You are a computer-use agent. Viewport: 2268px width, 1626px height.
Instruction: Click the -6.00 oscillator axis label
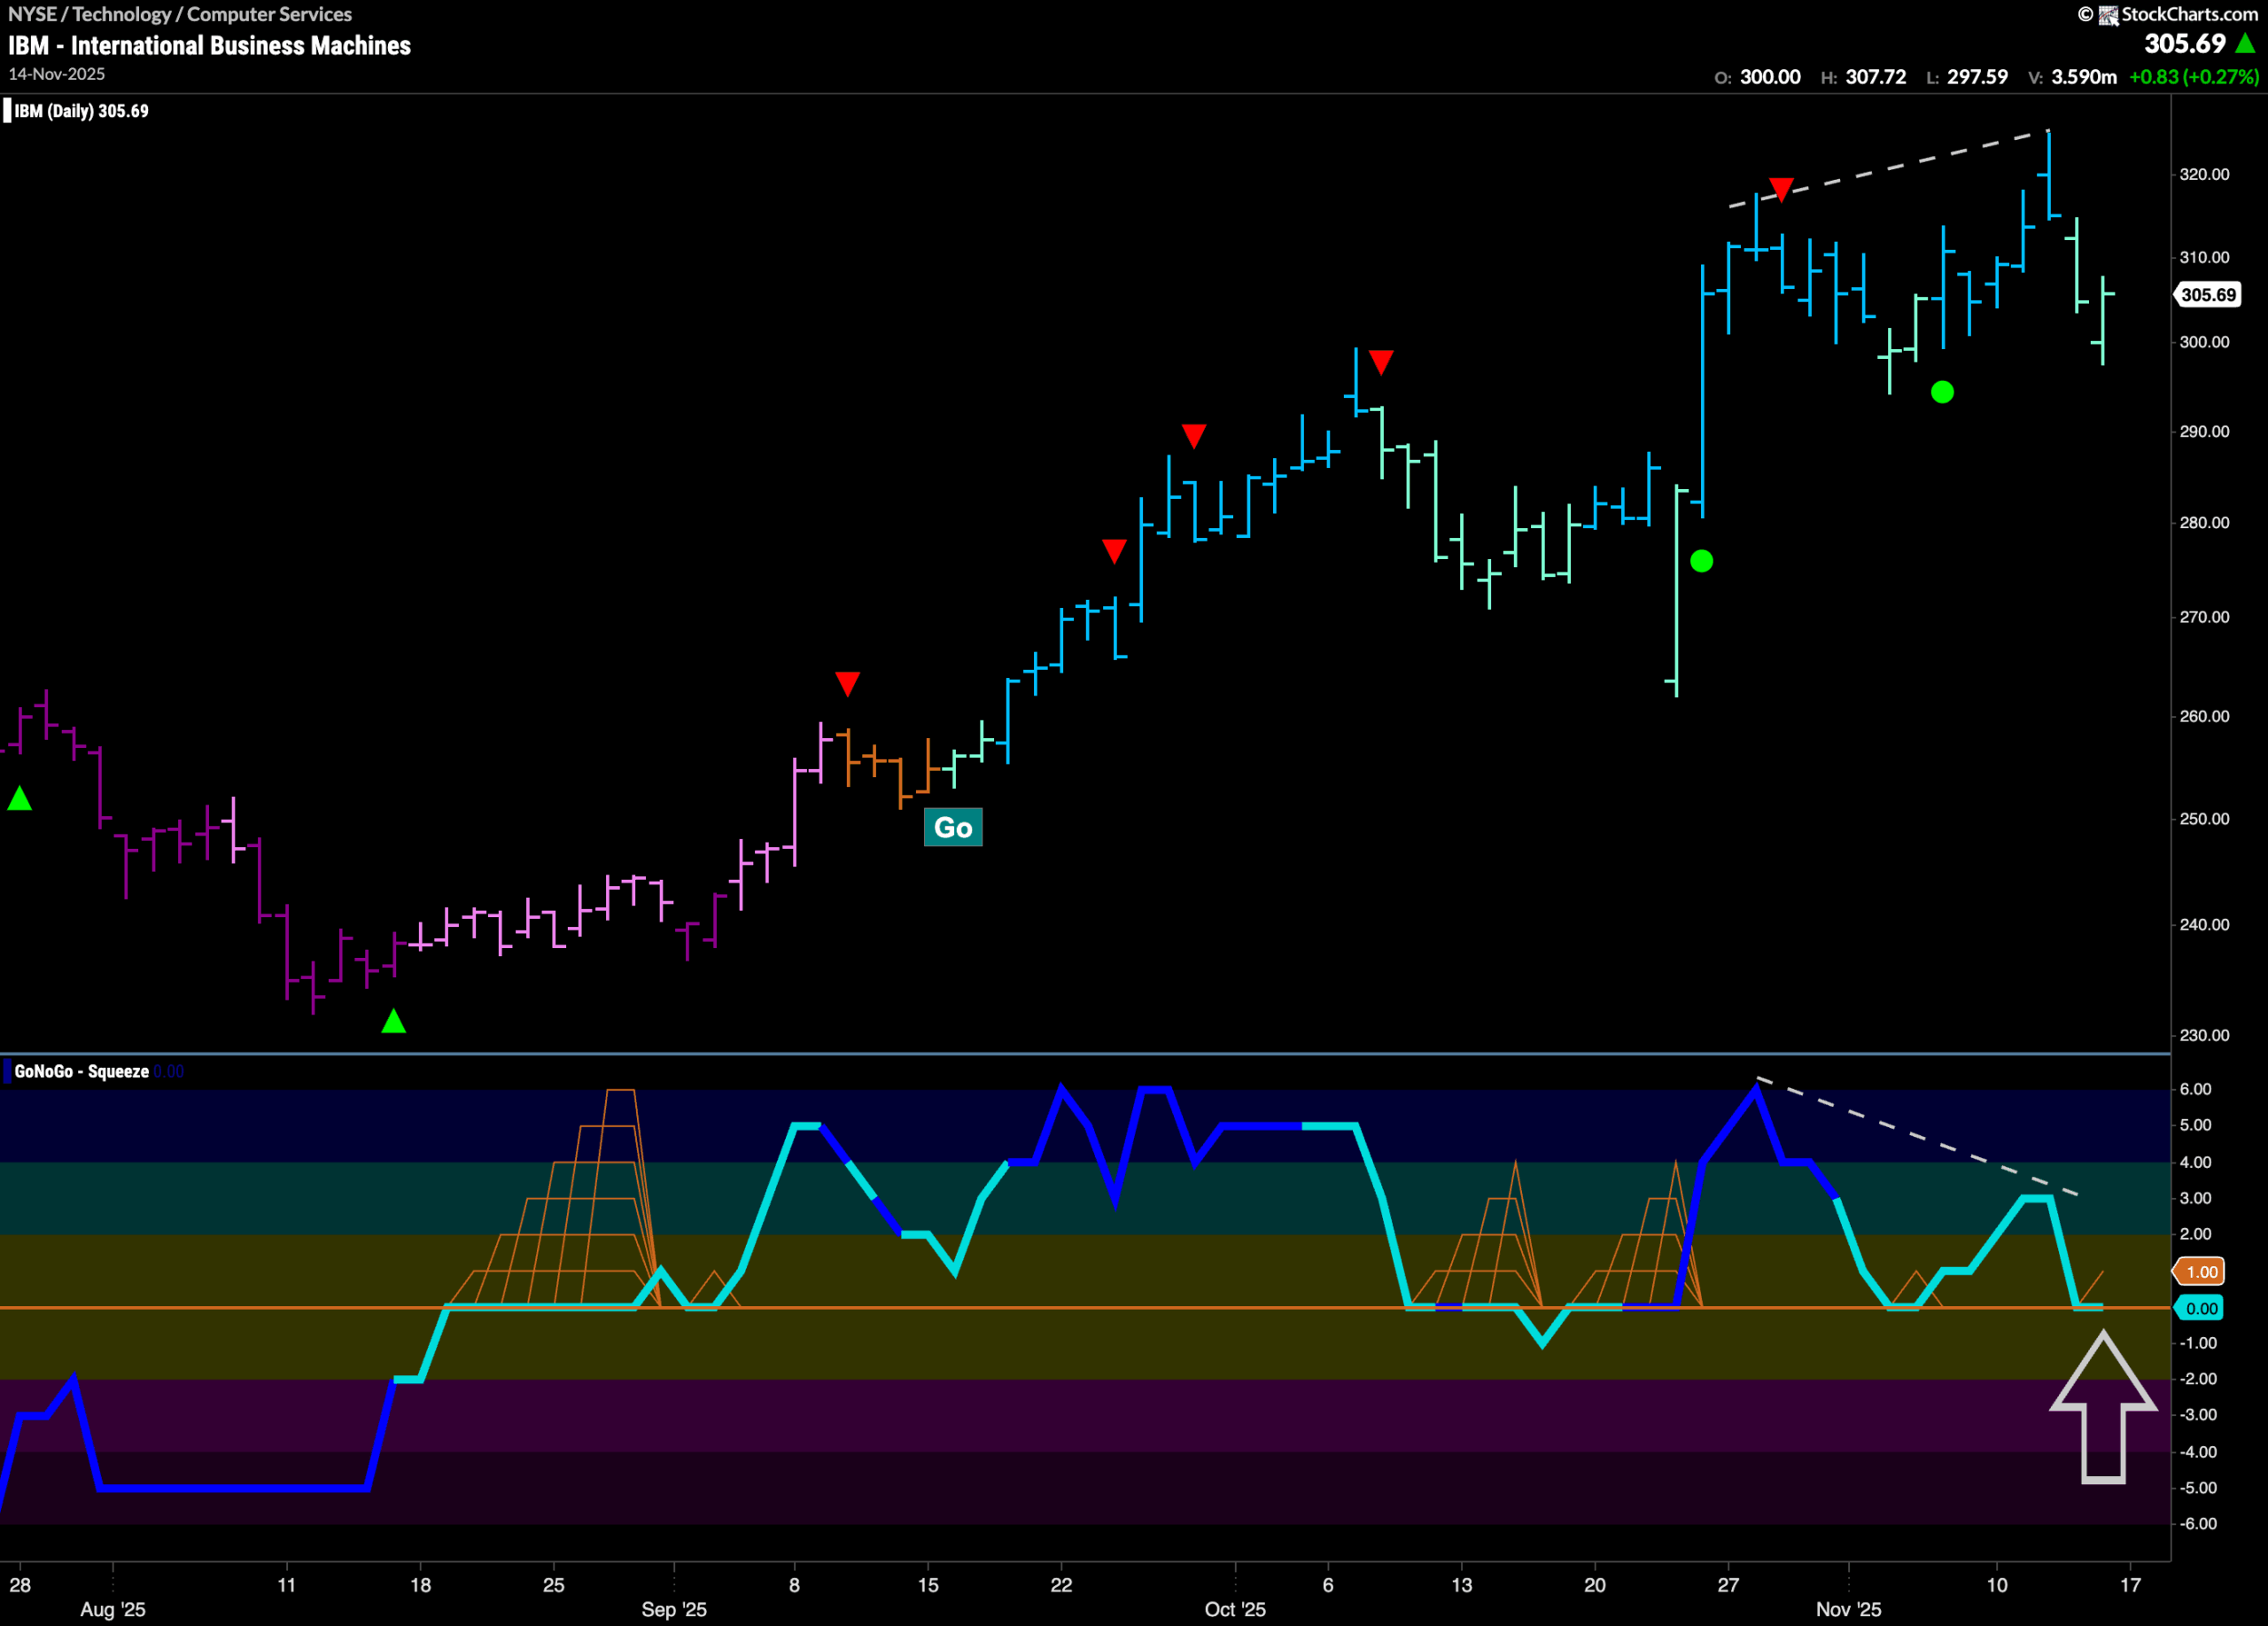(2198, 1524)
